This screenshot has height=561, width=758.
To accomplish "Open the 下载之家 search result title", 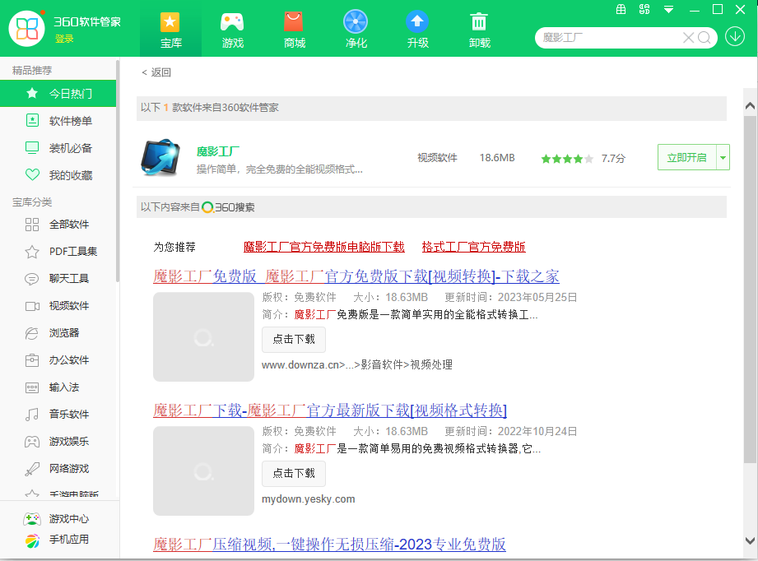I will click(x=356, y=276).
